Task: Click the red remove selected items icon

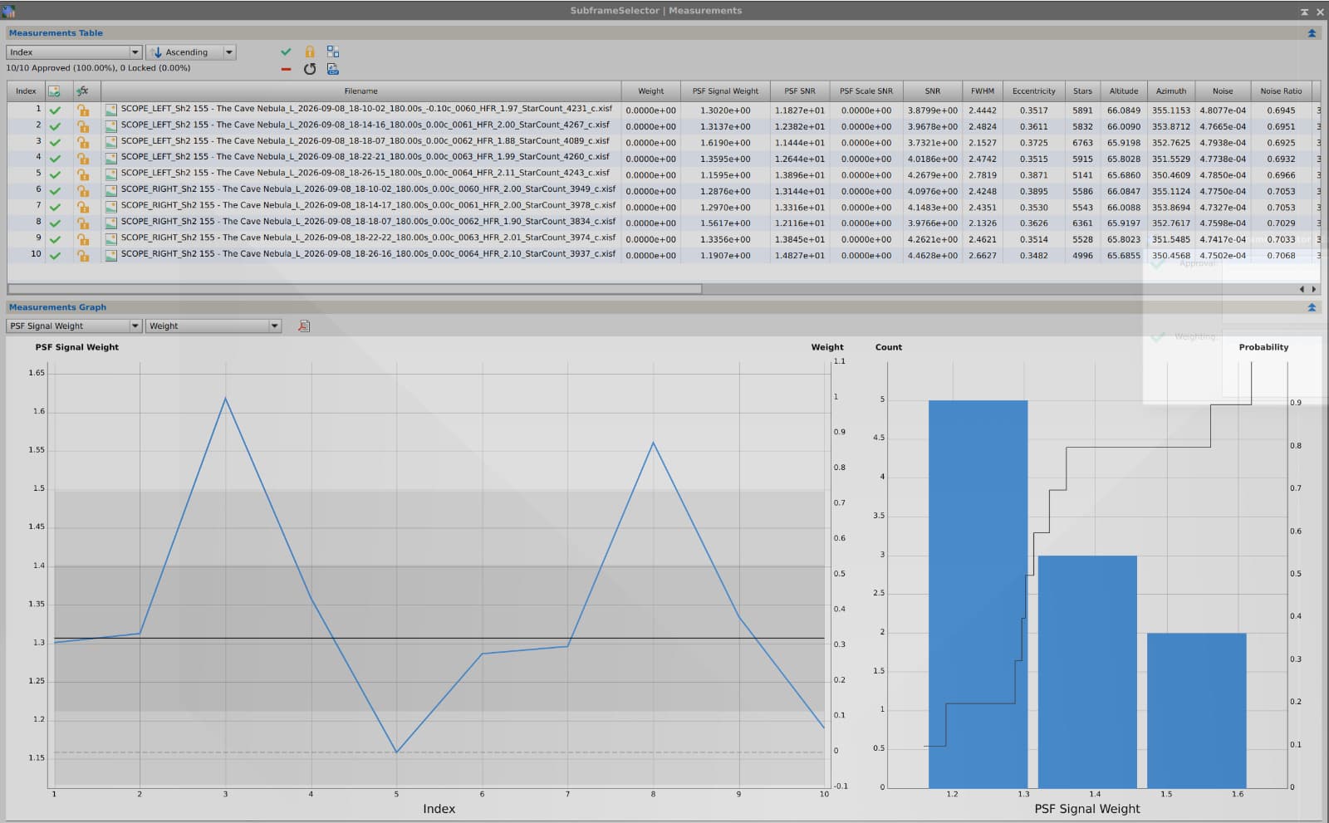Action: (x=286, y=69)
